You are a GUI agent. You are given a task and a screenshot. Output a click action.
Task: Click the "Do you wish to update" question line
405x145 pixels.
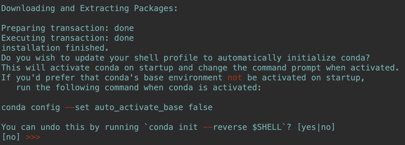pos(185,58)
